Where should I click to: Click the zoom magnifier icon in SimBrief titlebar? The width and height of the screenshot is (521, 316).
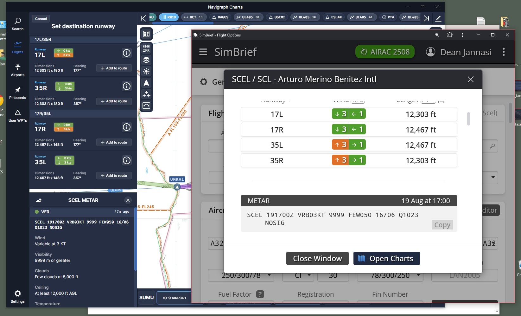(437, 35)
